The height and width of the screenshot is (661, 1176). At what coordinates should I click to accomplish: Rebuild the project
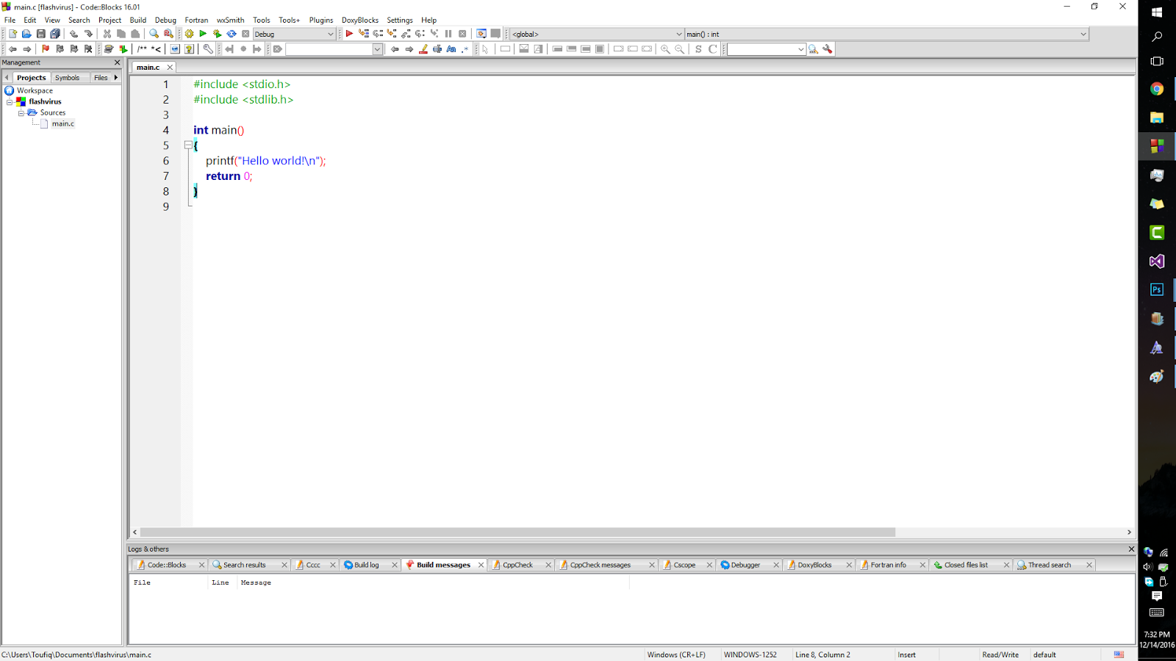coord(232,34)
